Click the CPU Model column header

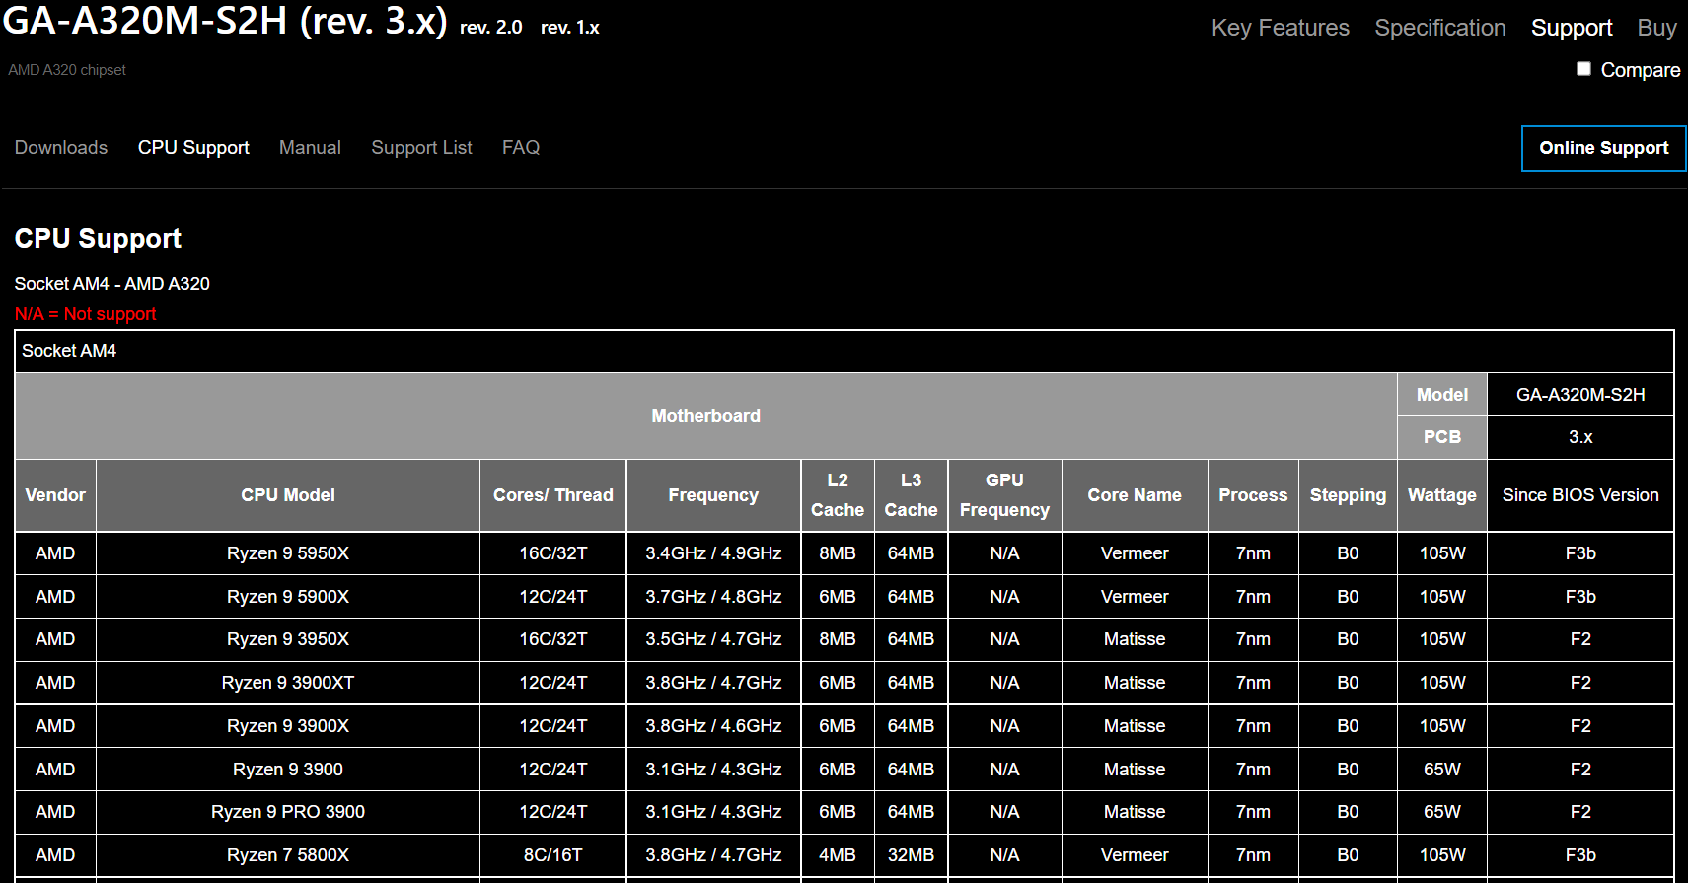[288, 495]
